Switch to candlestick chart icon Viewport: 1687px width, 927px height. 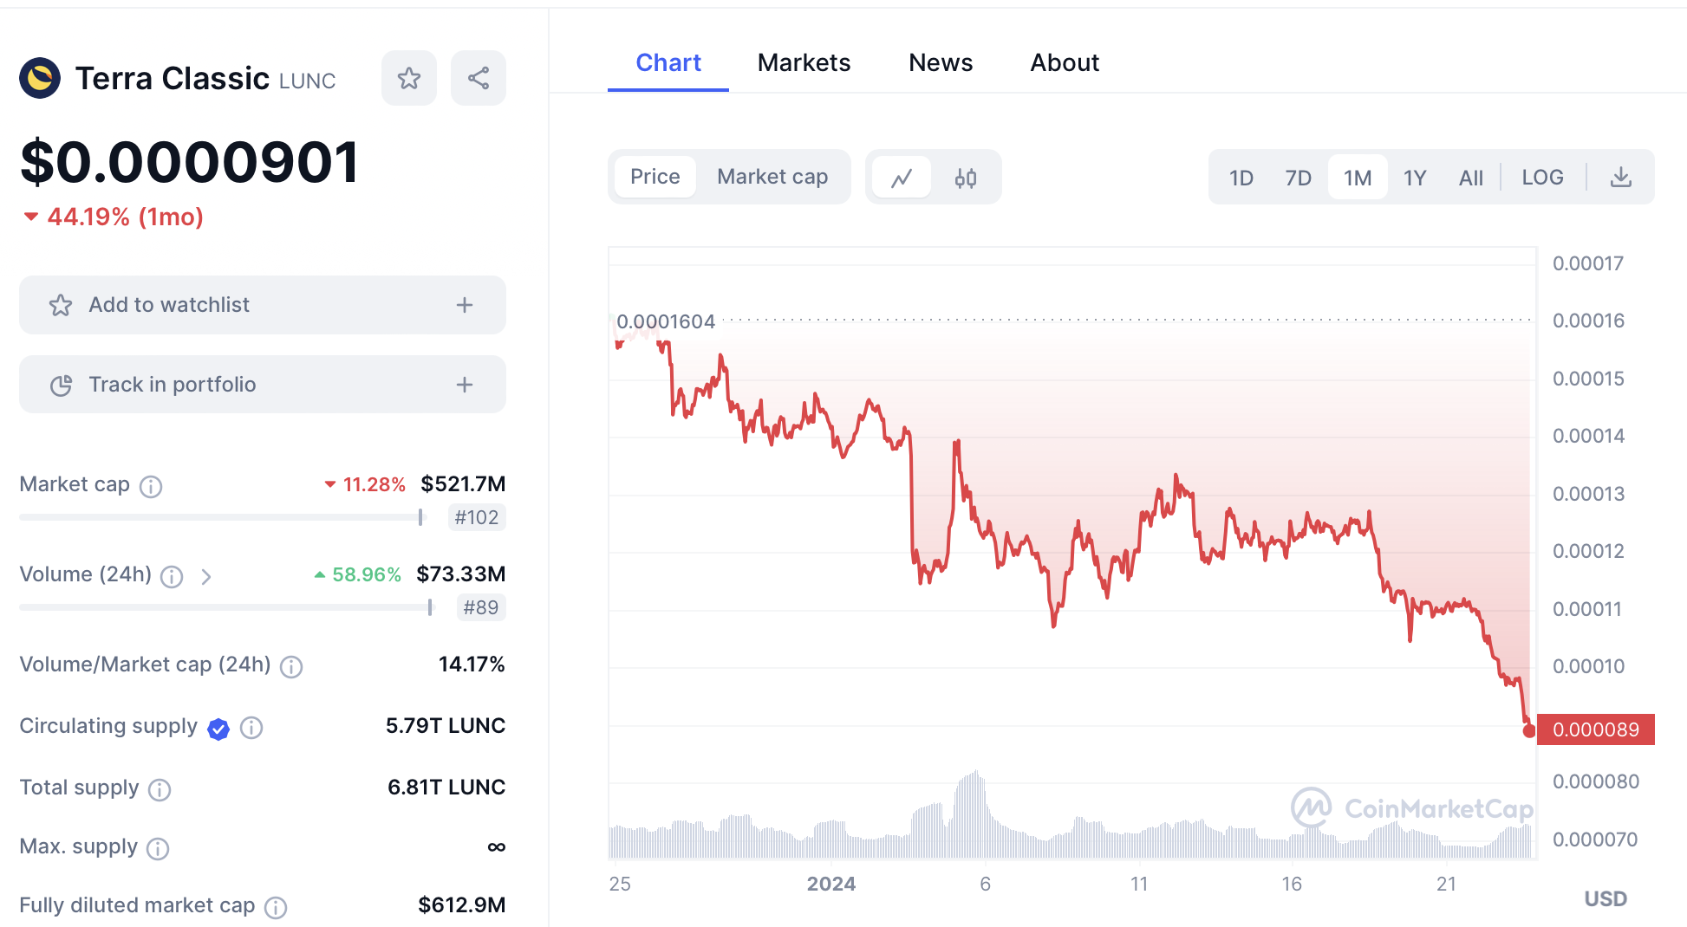click(x=966, y=178)
